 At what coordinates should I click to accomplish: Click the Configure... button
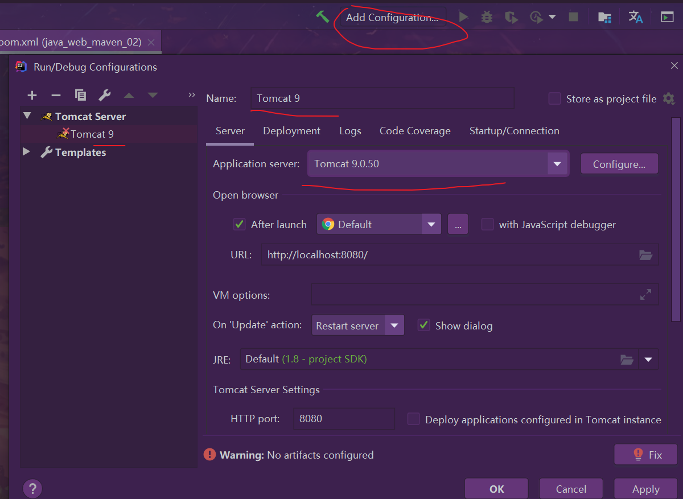coord(619,164)
